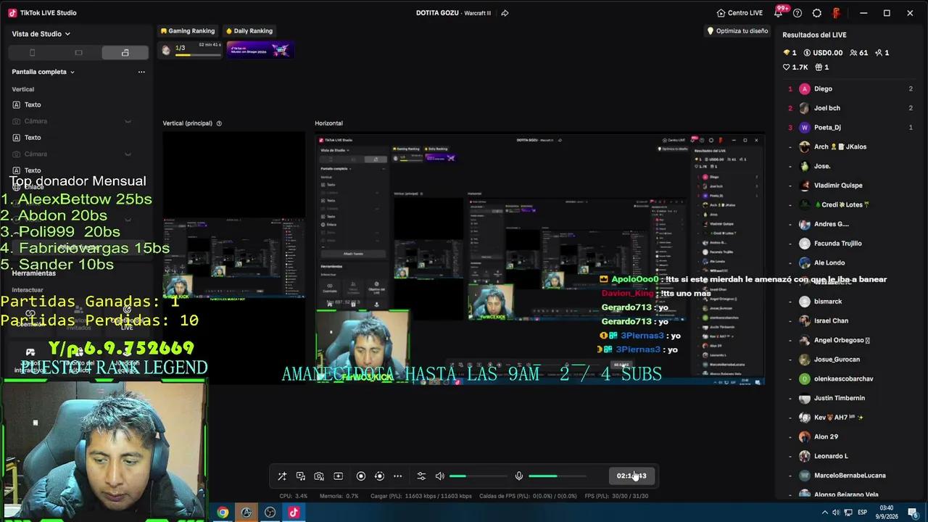
Task: Open the profile avatar menu
Action: 836,13
